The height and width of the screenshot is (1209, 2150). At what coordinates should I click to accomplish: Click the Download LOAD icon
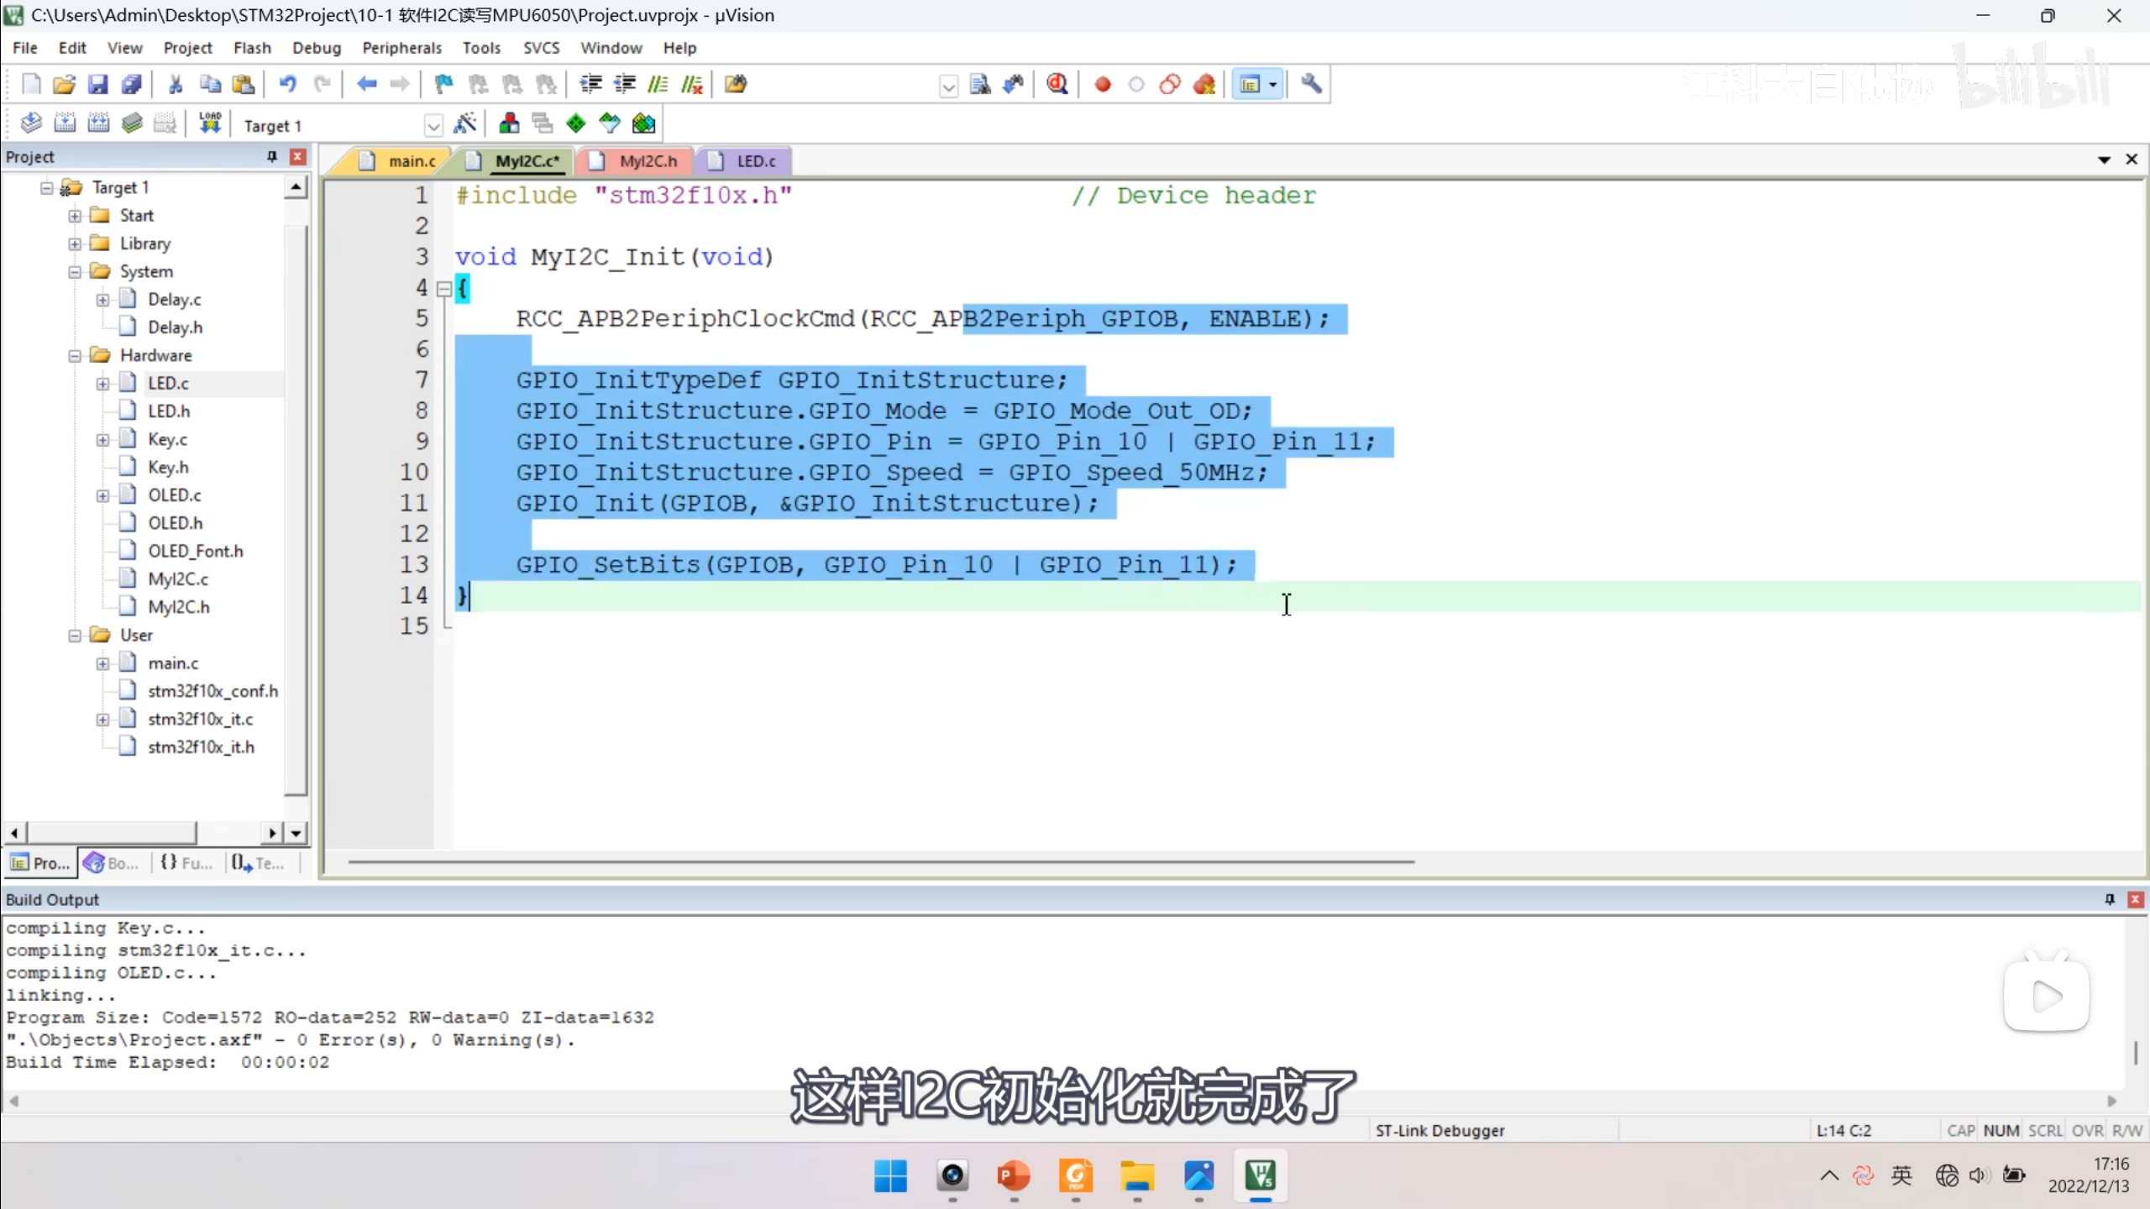(210, 123)
